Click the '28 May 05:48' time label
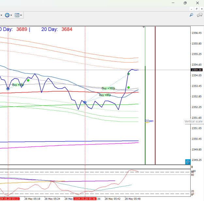204x201 pixels. click(x=133, y=199)
